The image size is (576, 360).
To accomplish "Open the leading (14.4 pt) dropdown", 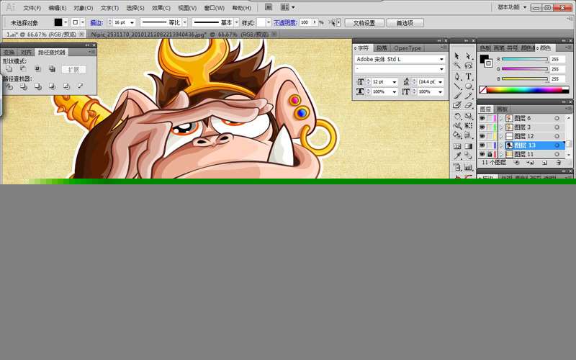I will tap(440, 82).
